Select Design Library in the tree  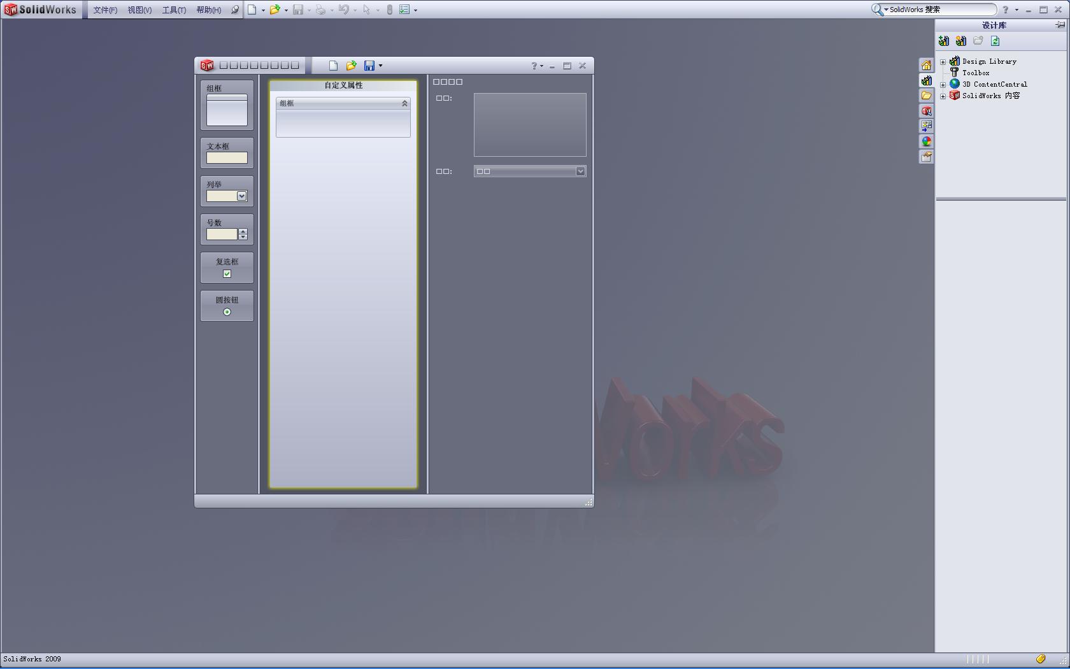989,61
